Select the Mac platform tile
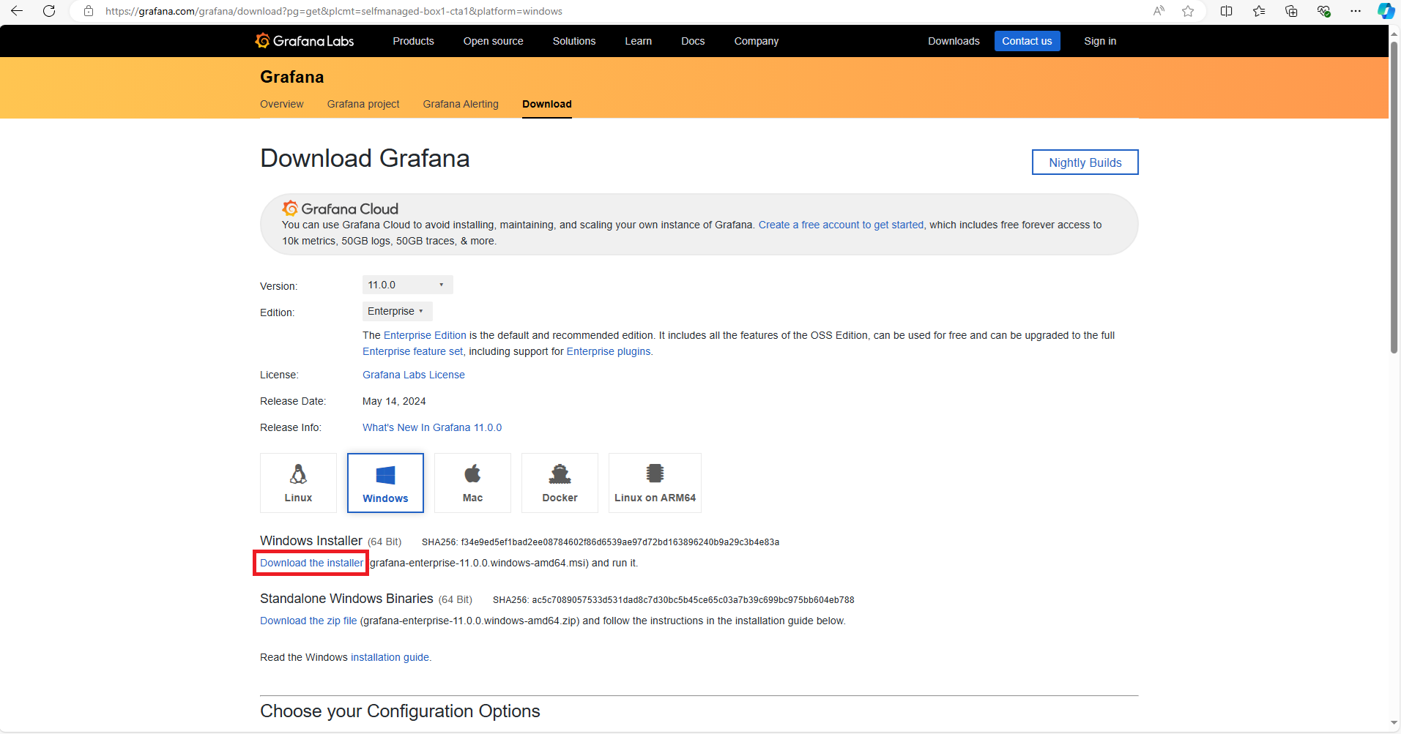Image resolution: width=1401 pixels, height=734 pixels. (472, 483)
